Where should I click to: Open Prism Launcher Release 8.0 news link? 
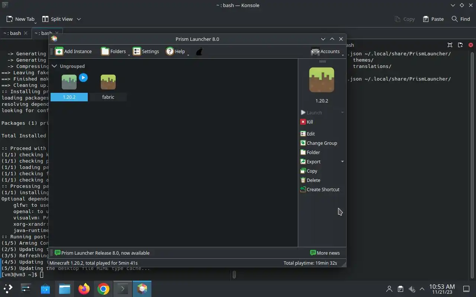coord(102,253)
